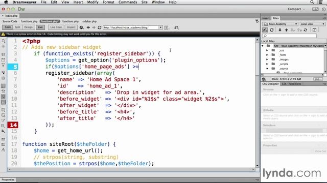This screenshot has height=183, width=327.
Task: Click the Check Out files icon
Action: [x=293, y=30]
